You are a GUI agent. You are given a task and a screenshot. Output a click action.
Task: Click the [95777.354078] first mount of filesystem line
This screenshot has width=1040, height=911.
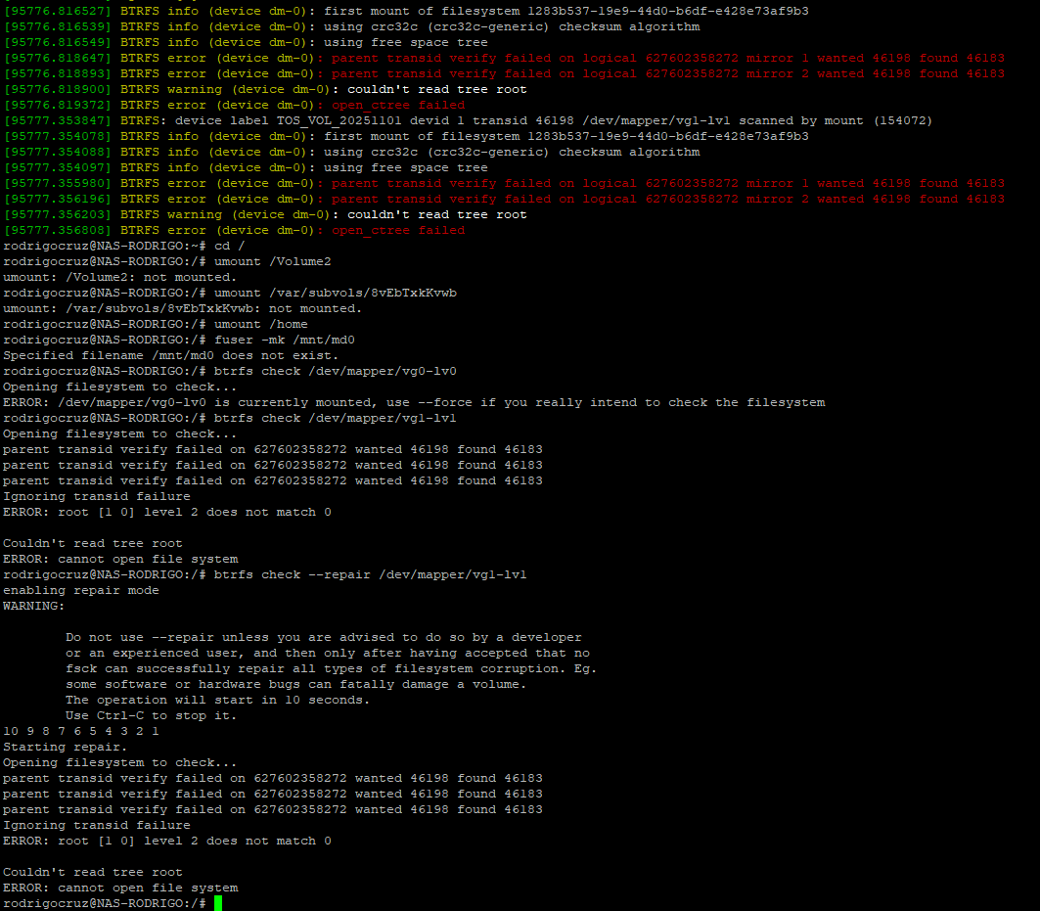pos(406,136)
